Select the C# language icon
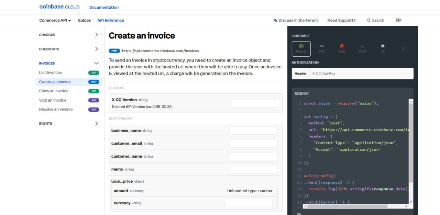The width and height of the screenshot is (440, 215). 382,49
